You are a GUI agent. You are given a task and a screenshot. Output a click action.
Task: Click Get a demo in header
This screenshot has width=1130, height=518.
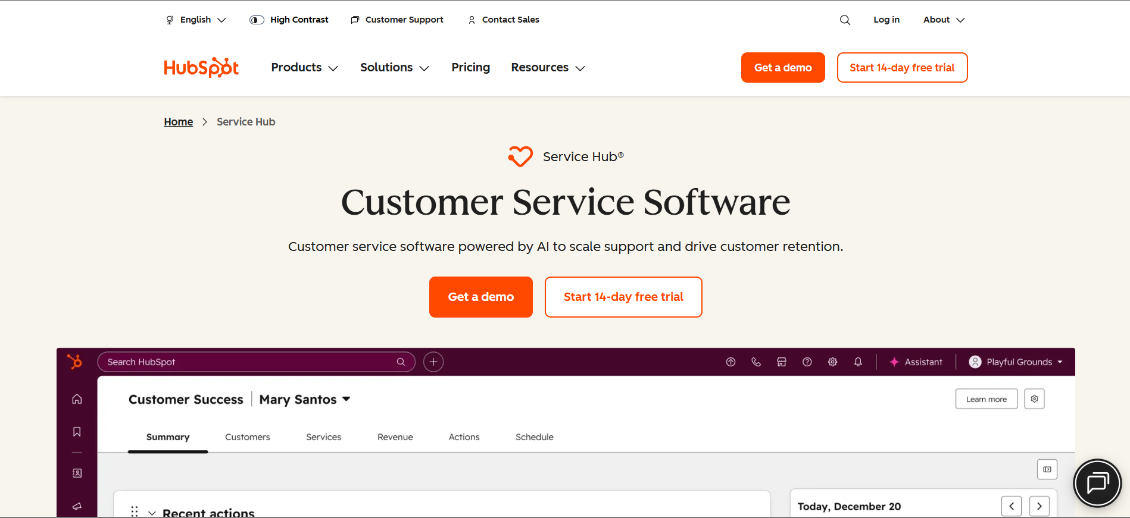click(783, 68)
